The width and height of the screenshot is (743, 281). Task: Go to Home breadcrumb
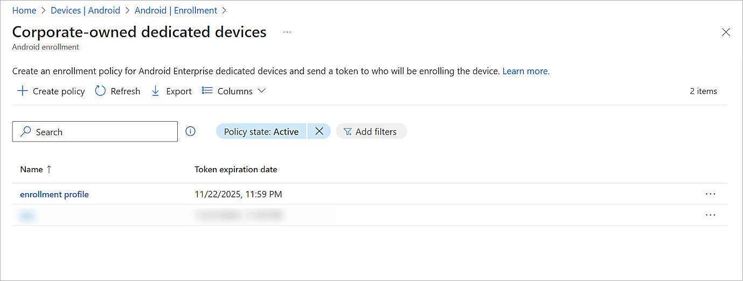(x=24, y=10)
